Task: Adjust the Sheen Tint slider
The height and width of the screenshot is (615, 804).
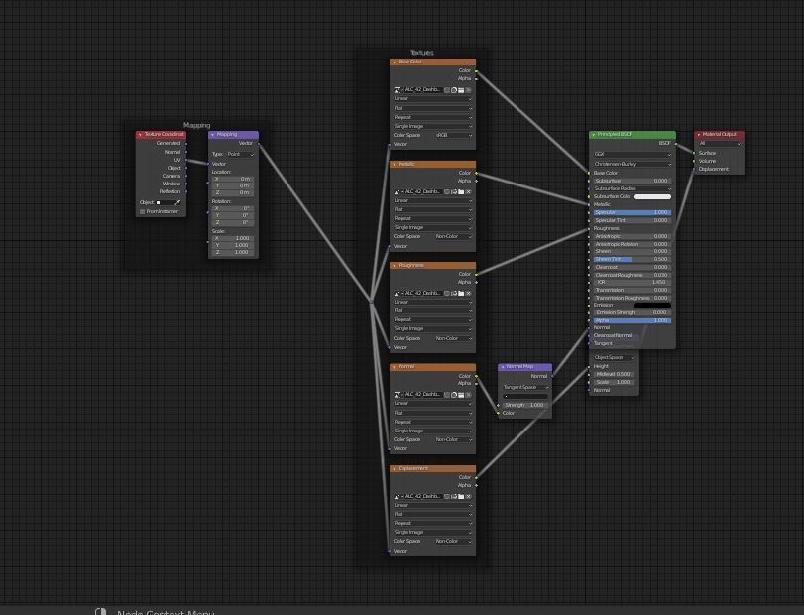Action: (x=632, y=259)
